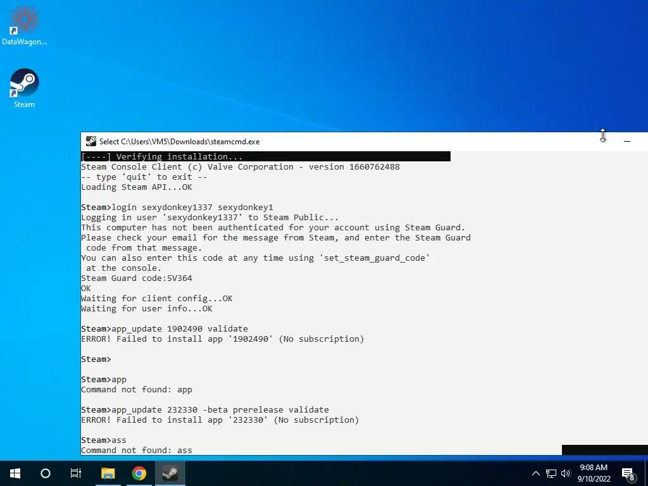
Task: Open Cortana search circle
Action: pyautogui.click(x=46, y=473)
